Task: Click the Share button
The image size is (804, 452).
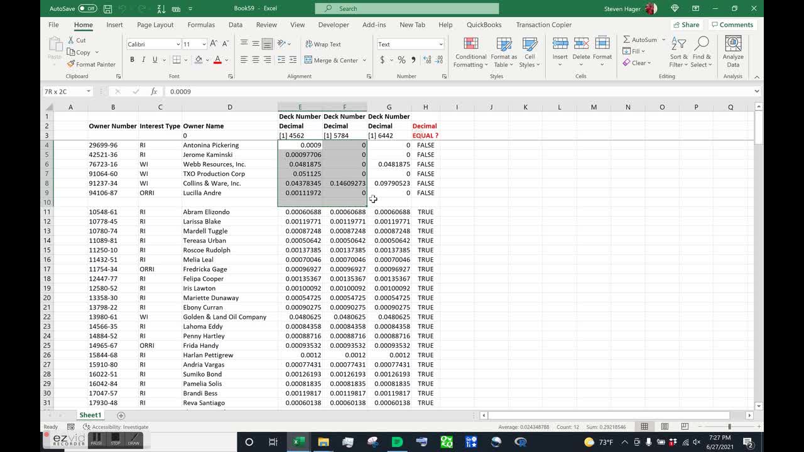Action: point(685,25)
